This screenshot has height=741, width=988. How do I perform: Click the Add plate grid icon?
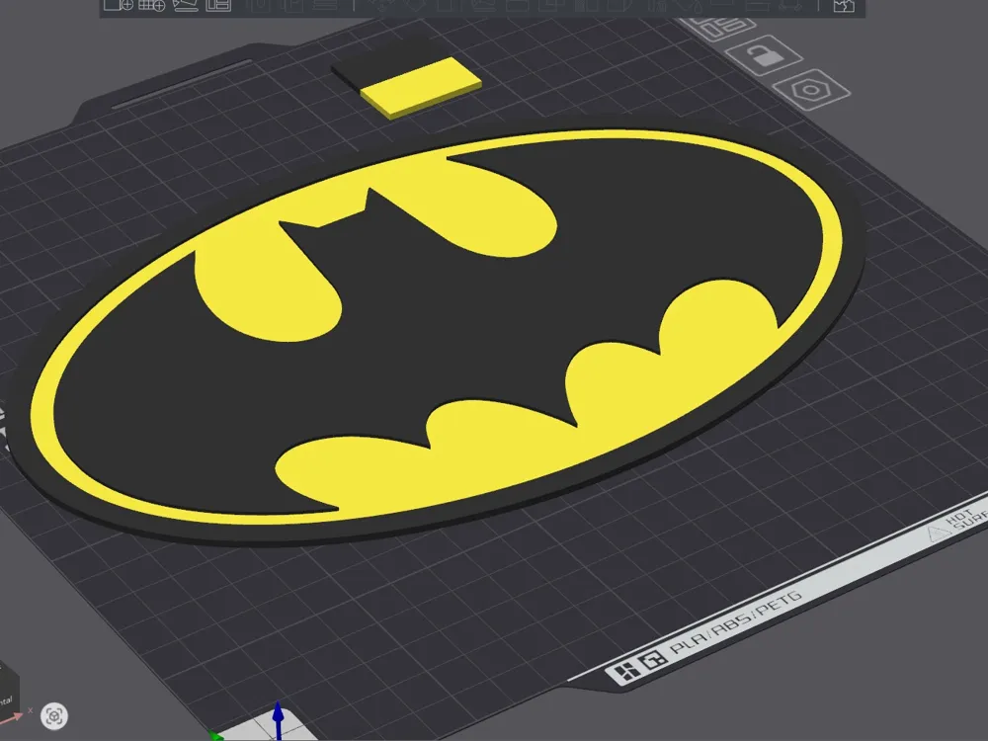tap(151, 5)
